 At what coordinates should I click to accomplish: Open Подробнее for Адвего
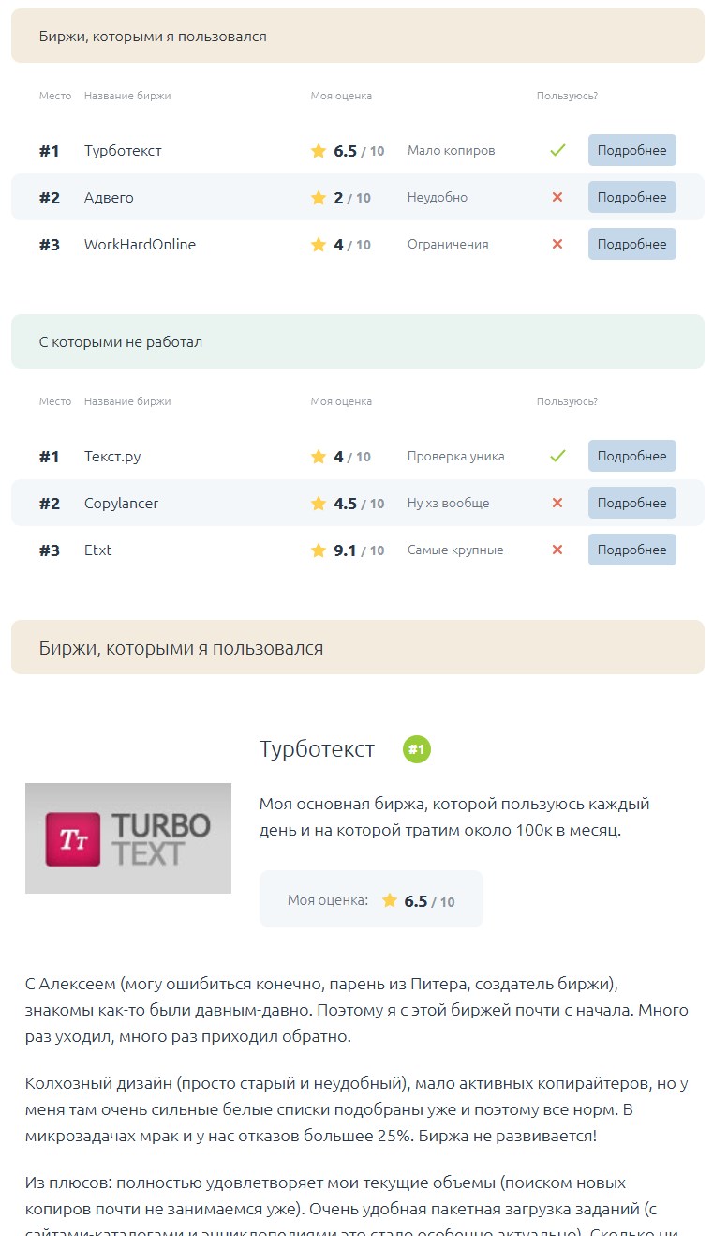pyautogui.click(x=631, y=197)
